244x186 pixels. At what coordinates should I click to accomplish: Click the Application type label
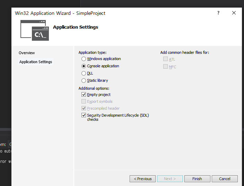[x=93, y=52]
